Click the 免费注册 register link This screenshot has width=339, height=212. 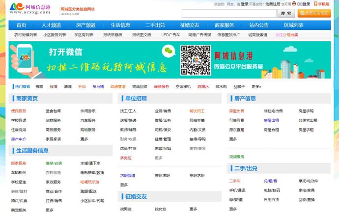[273, 4]
